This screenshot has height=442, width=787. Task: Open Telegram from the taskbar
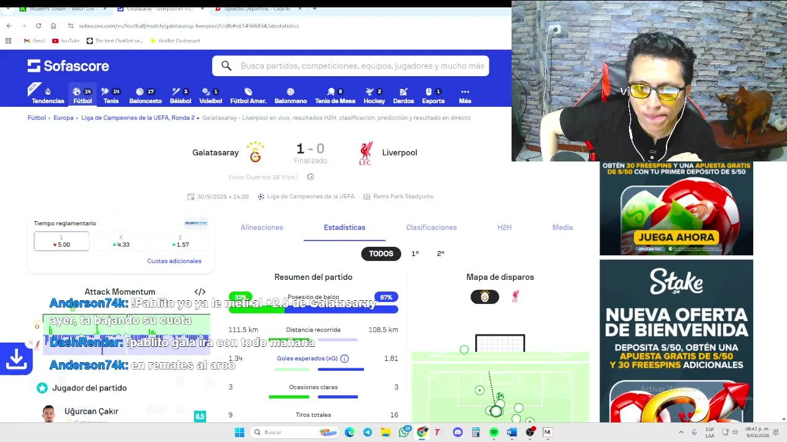pos(367,432)
